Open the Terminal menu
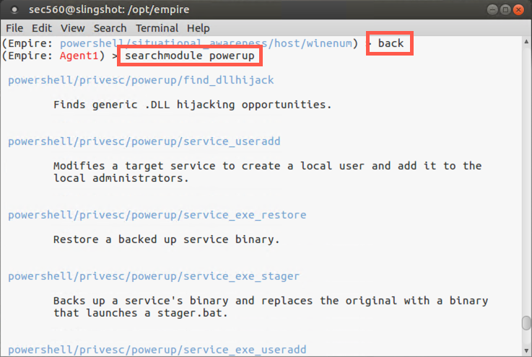The image size is (532, 357). point(157,28)
